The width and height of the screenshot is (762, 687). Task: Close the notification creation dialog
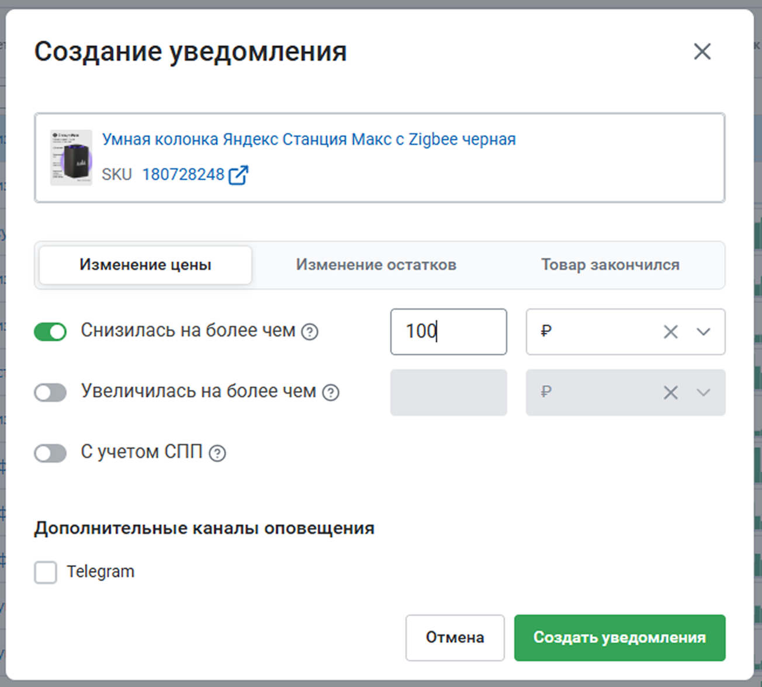(702, 51)
